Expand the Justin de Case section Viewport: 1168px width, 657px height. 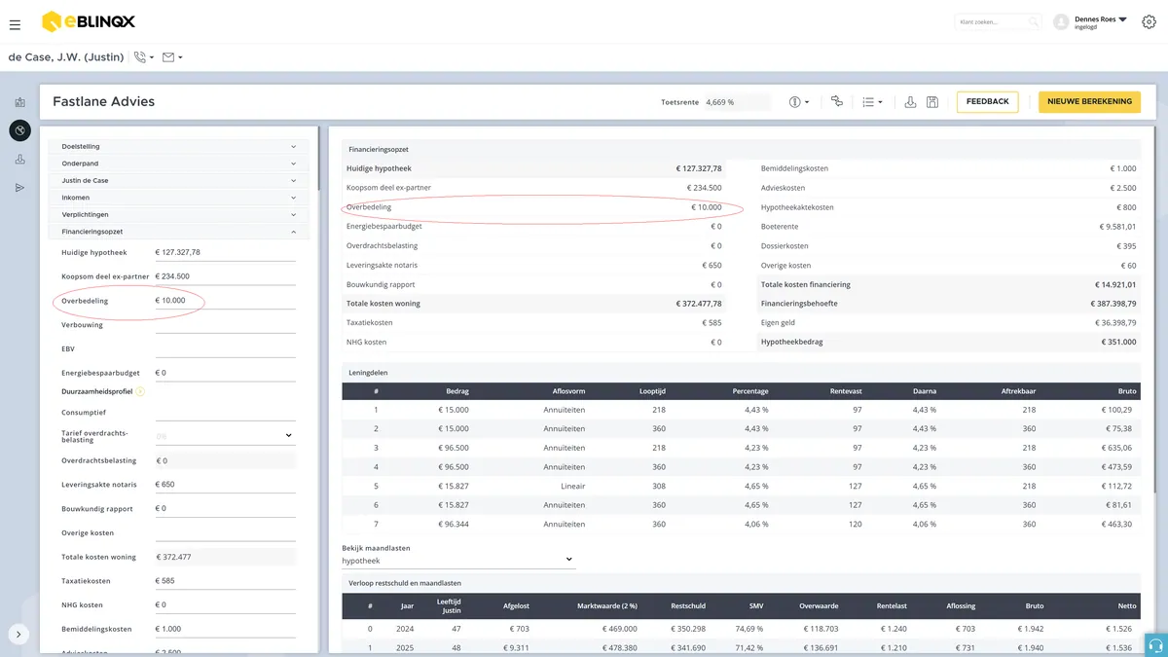click(179, 181)
